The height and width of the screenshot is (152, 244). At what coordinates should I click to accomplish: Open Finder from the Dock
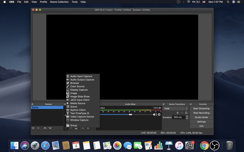click(x=15, y=146)
